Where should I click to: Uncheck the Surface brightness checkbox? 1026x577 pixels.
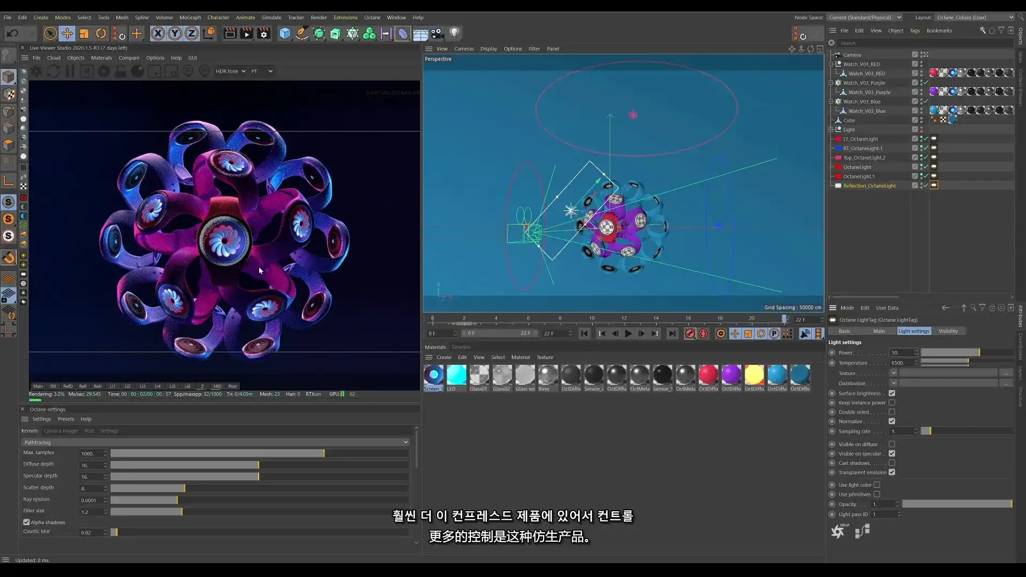[x=892, y=393]
